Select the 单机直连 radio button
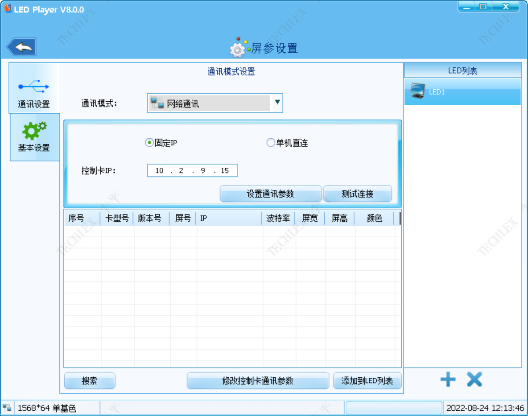This screenshot has height=416, width=528. pos(271,143)
